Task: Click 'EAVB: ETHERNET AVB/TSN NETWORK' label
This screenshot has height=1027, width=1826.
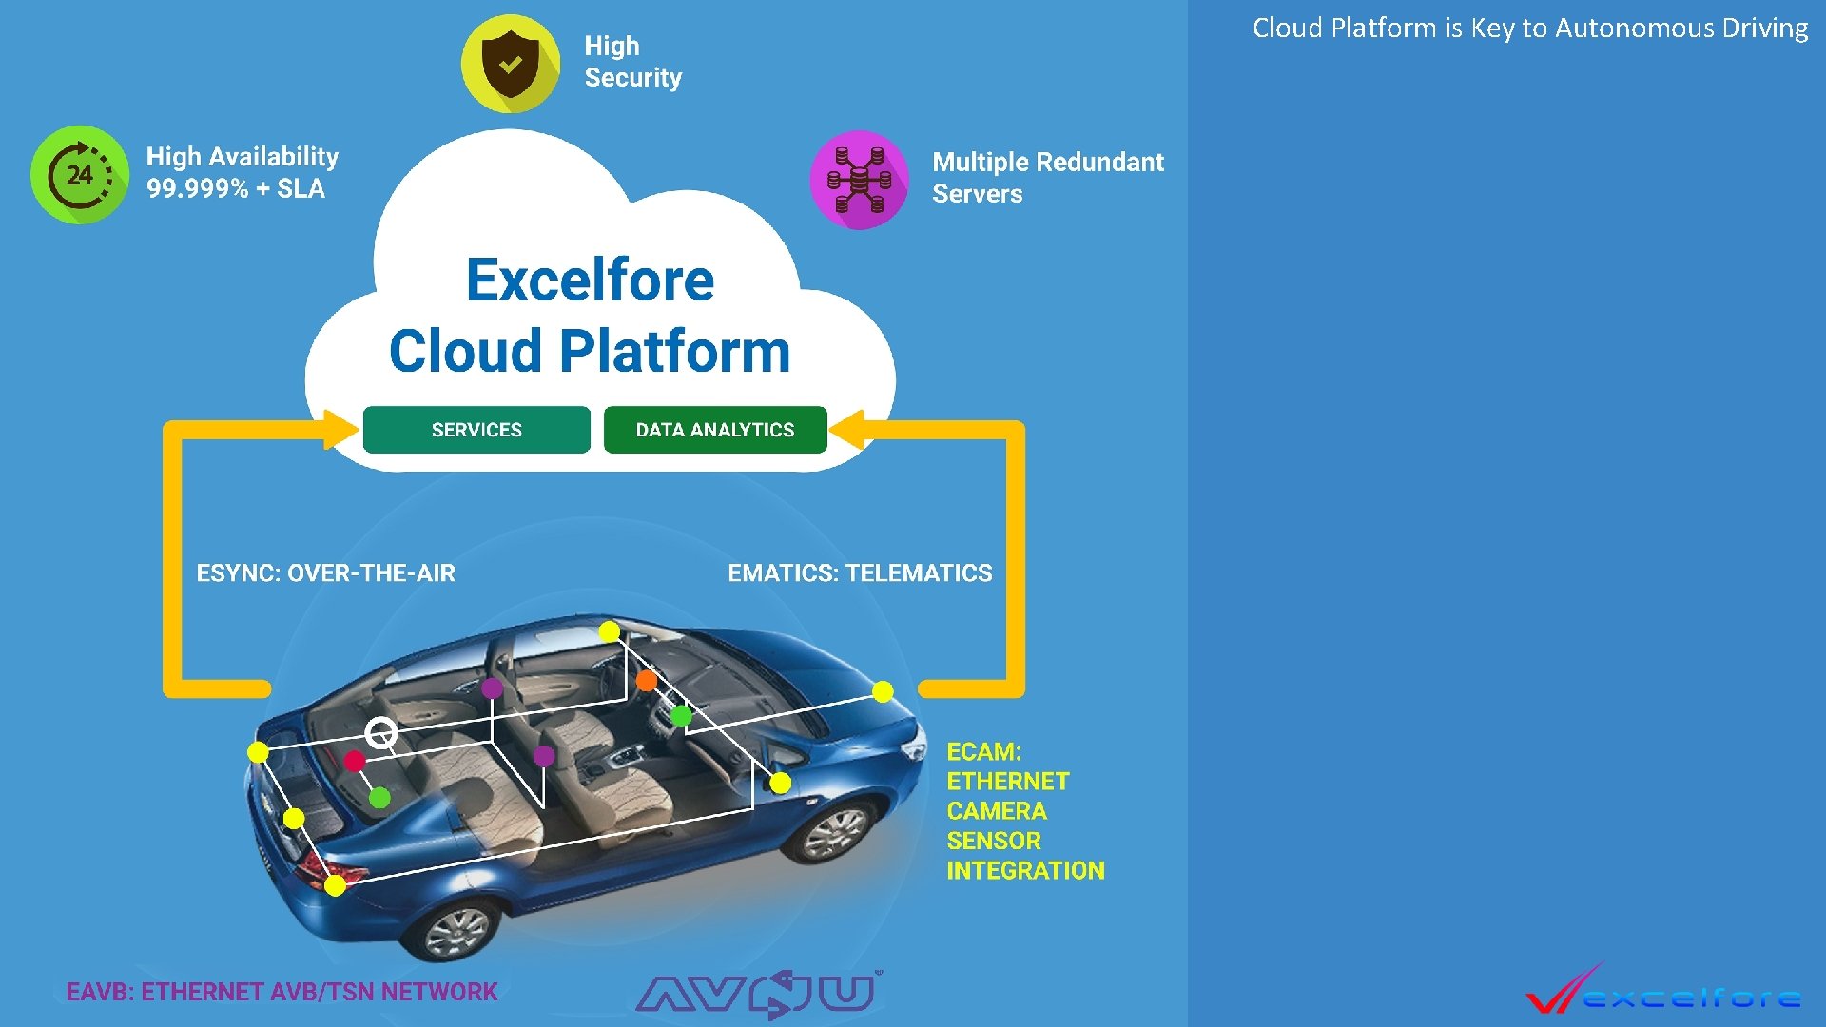Action: pos(282,992)
